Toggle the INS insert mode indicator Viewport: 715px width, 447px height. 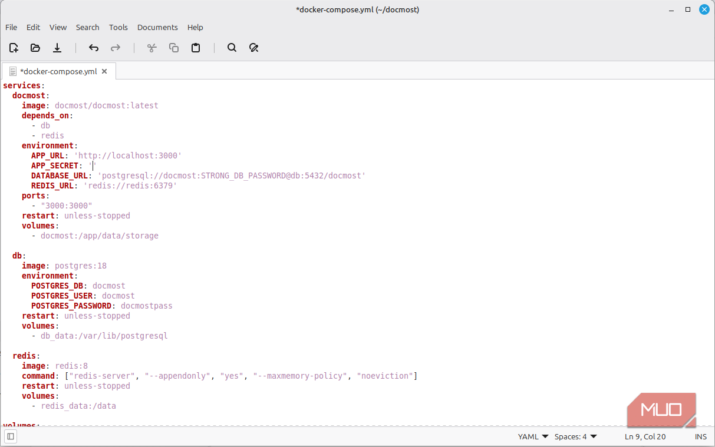701,436
